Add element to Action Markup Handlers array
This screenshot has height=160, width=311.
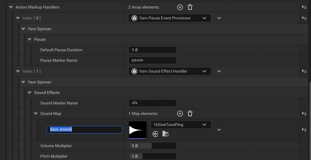pos(180,7)
